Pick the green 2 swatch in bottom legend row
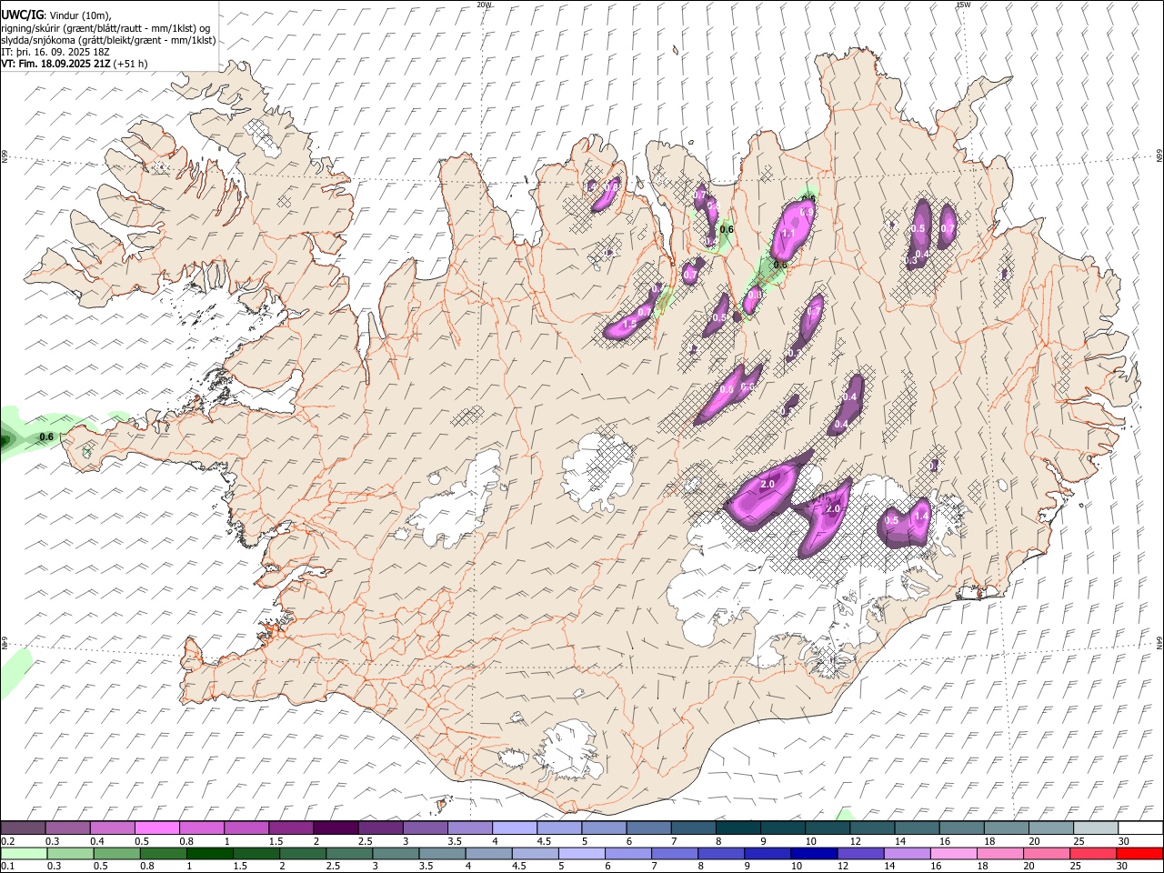The width and height of the screenshot is (1164, 873). [x=302, y=854]
